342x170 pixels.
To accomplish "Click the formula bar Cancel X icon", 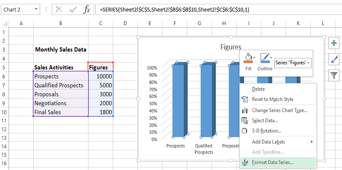I will 59,10.
